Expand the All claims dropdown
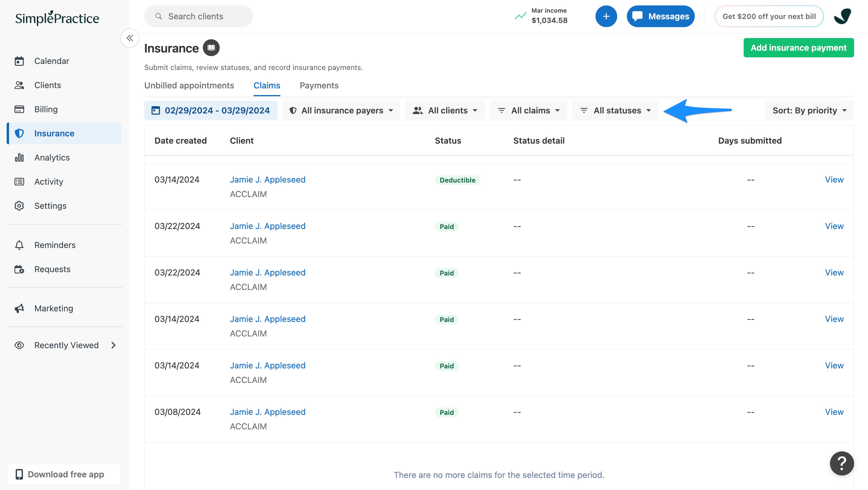This screenshot has height=490, width=868. click(528, 110)
